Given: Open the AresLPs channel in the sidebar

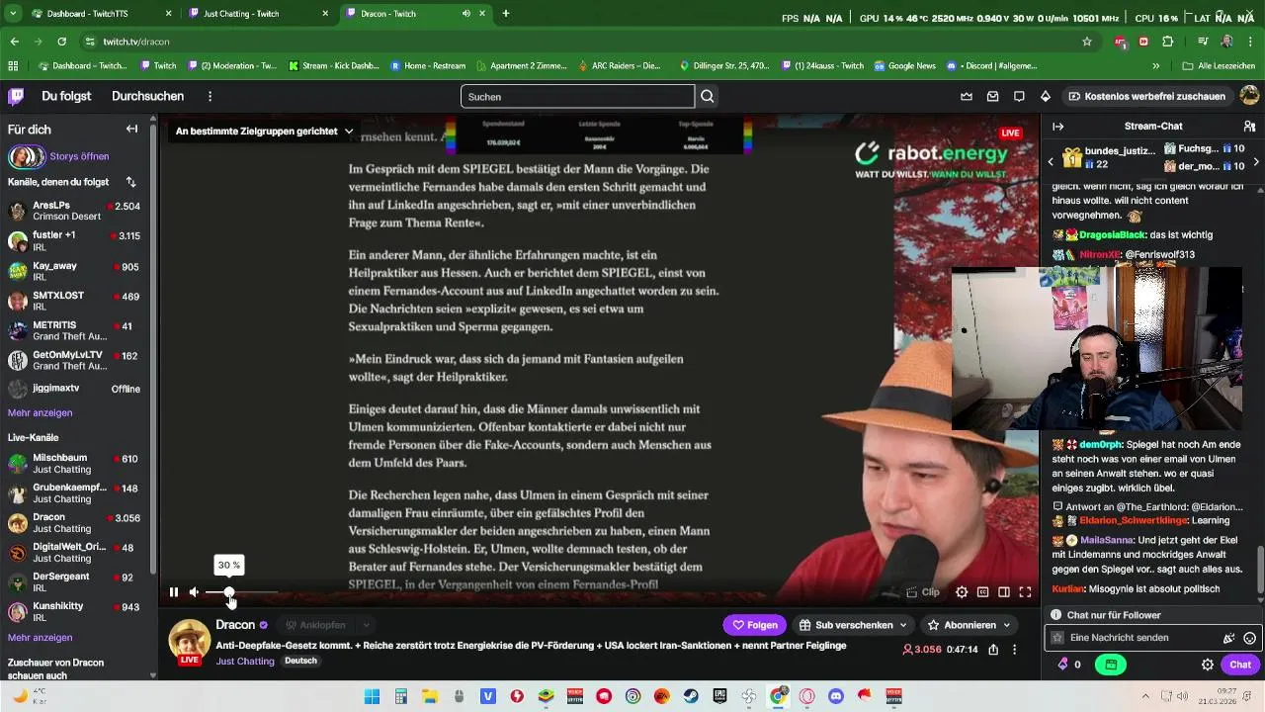Looking at the screenshot, I should pyautogui.click(x=74, y=212).
